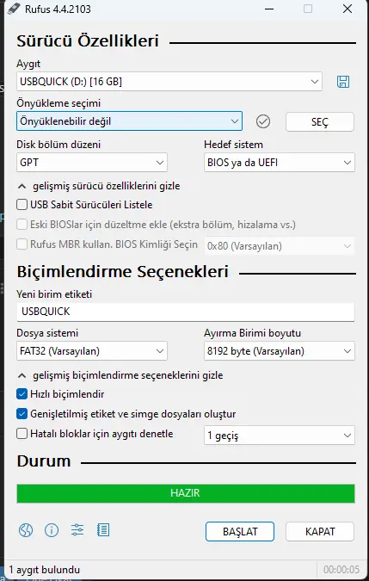This screenshot has width=369, height=581.
Task: Open the settings sliders icon
Action: 77,530
